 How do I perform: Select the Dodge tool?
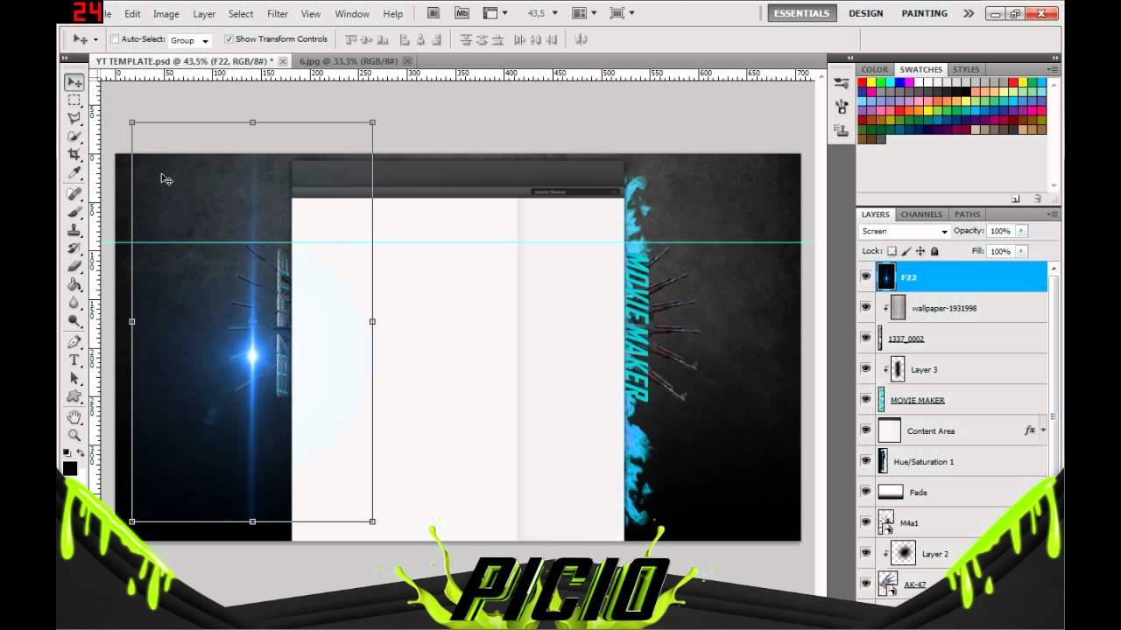(74, 322)
